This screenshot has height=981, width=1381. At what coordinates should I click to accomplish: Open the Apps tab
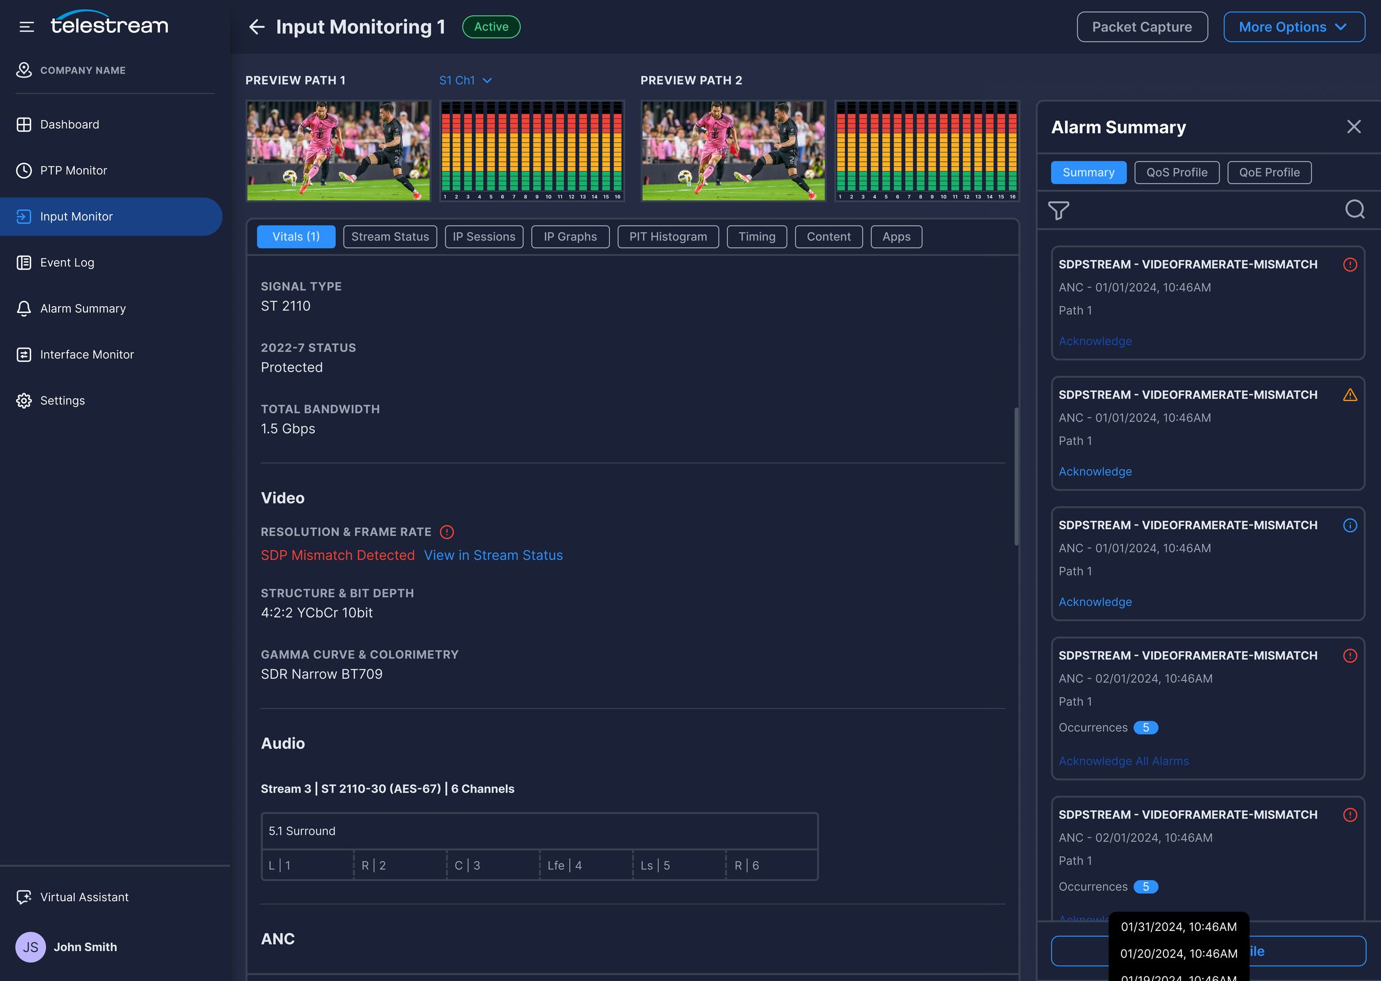pos(896,237)
